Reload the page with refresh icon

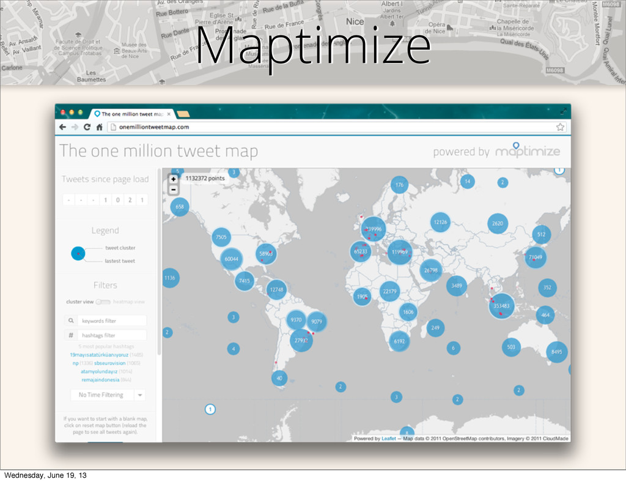point(87,127)
